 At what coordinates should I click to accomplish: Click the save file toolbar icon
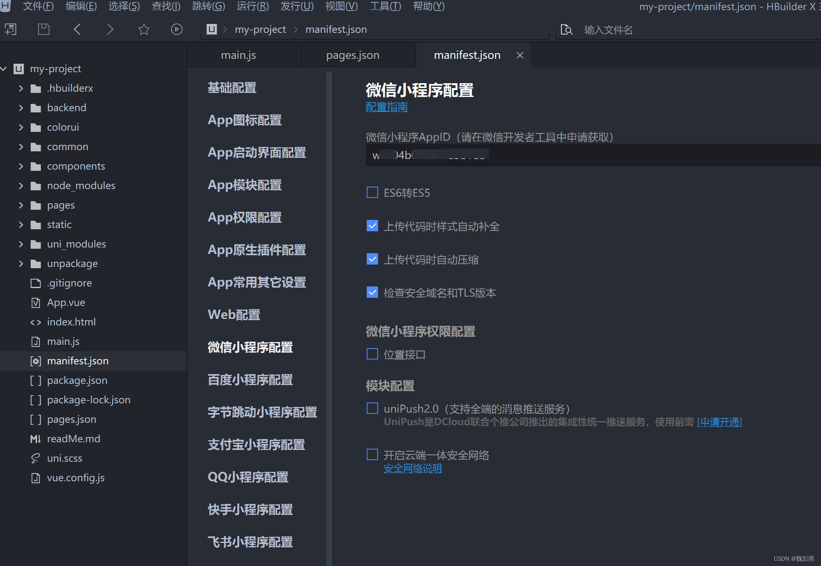[43, 29]
